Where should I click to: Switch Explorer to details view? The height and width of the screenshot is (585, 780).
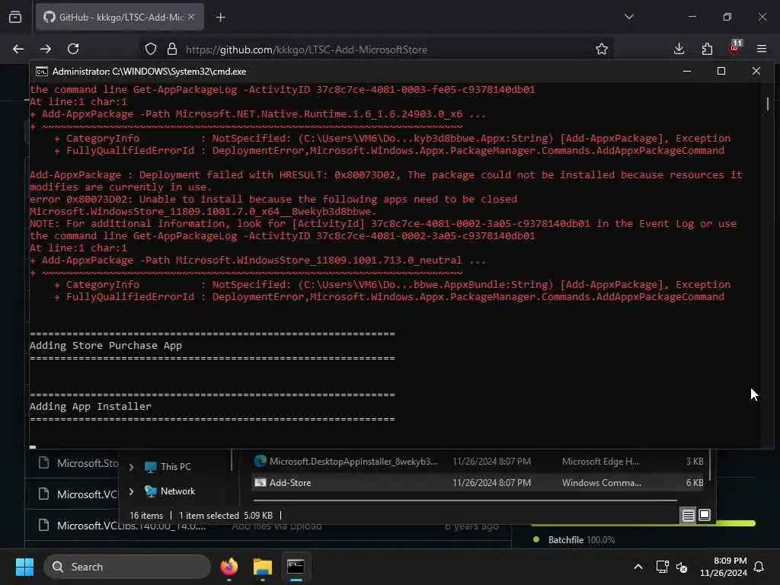pos(688,516)
